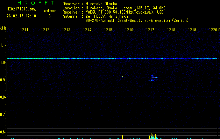Click the bright meteor echo near 1217
Viewport: 220px width, 139px height.
coord(153,78)
